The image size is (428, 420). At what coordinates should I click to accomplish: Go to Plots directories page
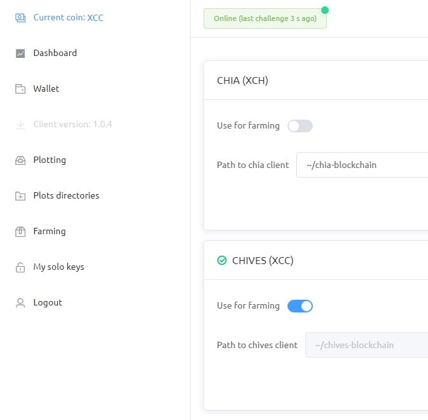[66, 195]
